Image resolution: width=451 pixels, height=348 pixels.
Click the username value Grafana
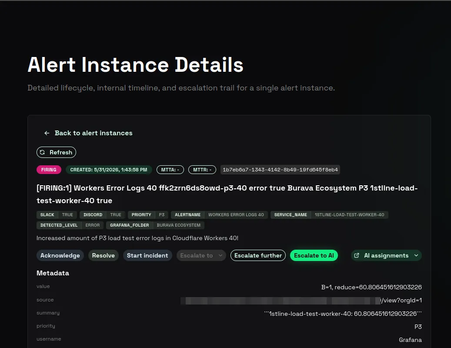coord(410,340)
